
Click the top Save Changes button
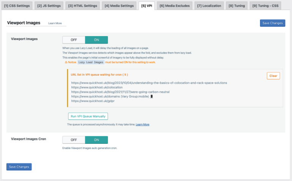(273, 23)
